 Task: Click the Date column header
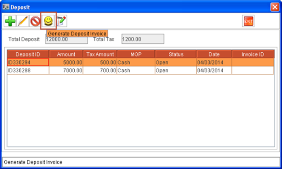coord(214,54)
